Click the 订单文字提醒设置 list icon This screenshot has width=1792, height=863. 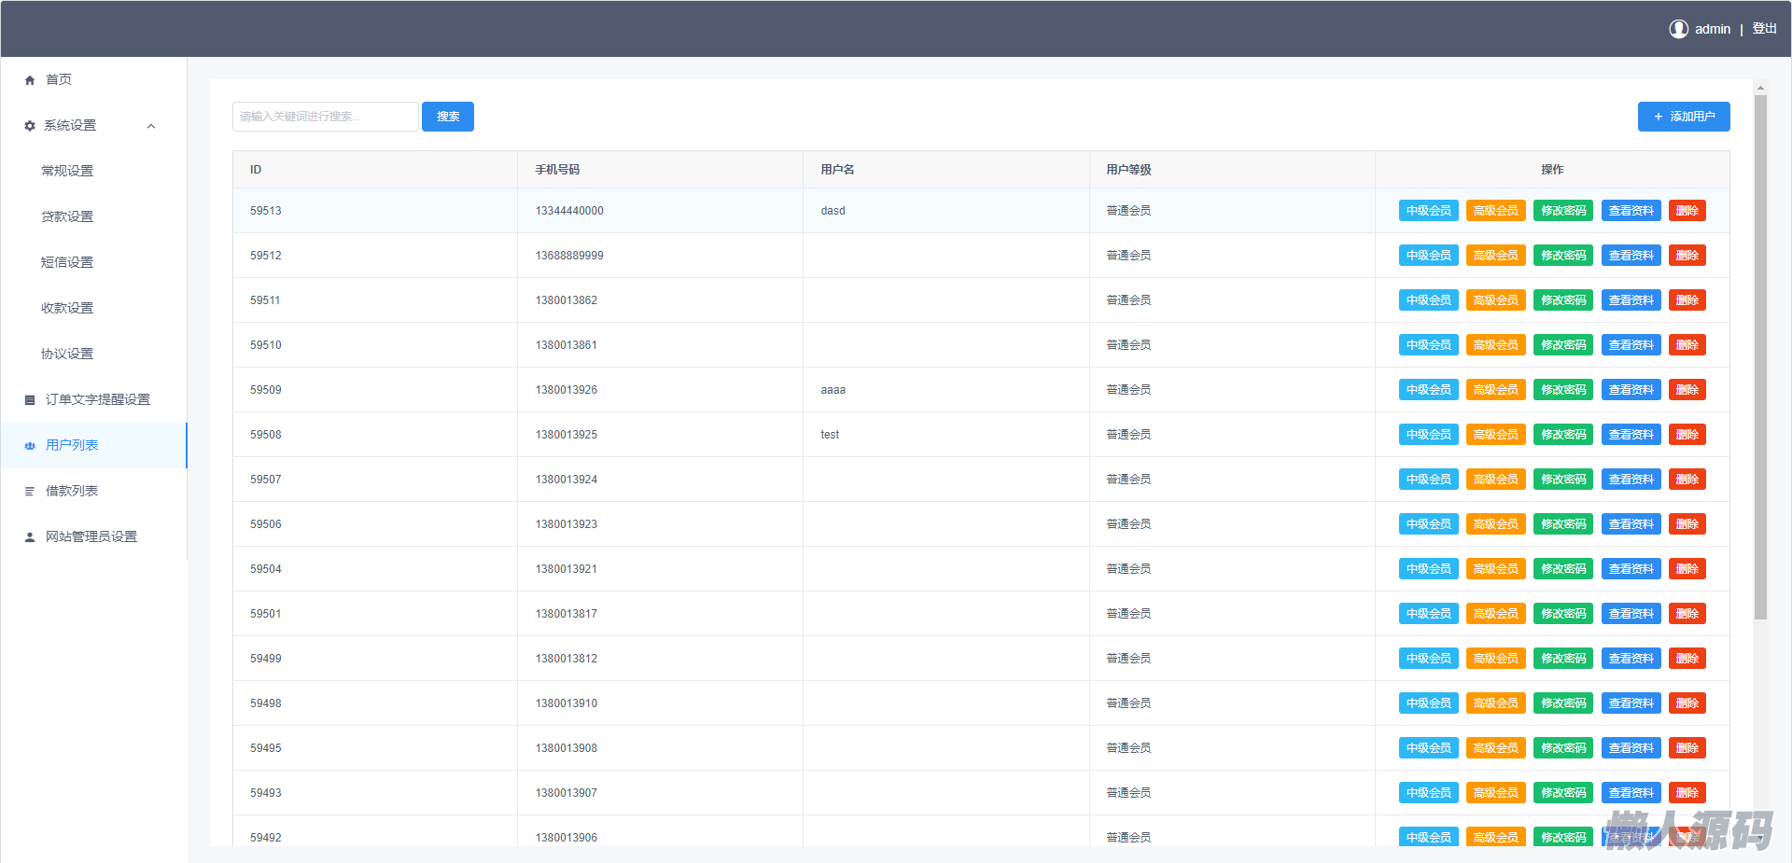pos(30,400)
